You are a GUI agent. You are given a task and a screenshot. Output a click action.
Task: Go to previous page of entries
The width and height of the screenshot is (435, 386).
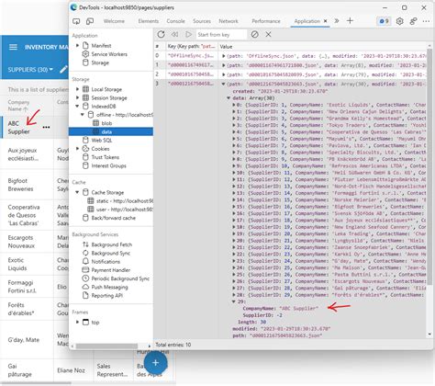(x=174, y=34)
